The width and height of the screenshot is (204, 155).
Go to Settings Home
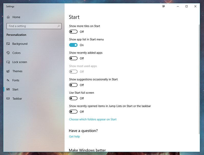[x=34, y=17]
